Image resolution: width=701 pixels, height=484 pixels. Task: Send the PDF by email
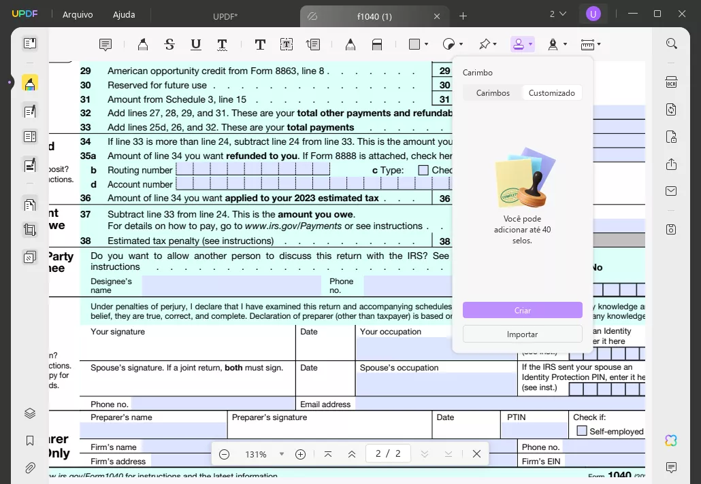click(x=672, y=191)
